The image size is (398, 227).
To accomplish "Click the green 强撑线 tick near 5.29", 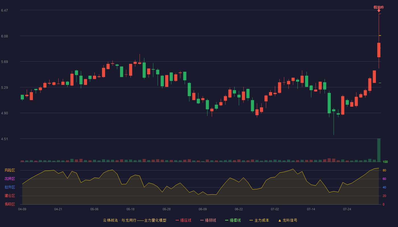I will pyautogui.click(x=380, y=83).
